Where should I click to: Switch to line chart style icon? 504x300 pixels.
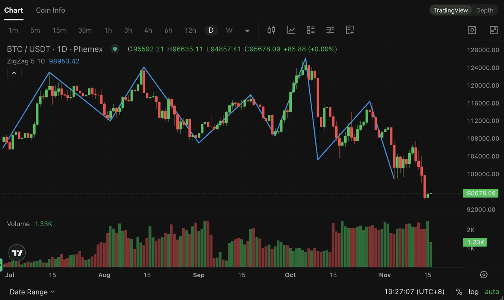(291, 30)
